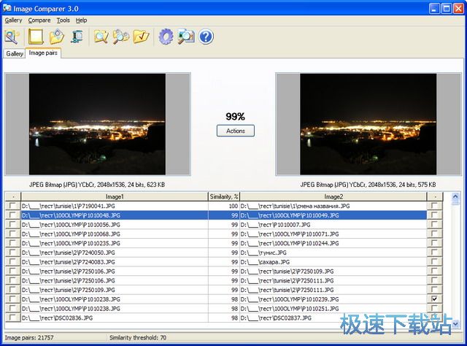Click the folder with checkmark icon
The height and width of the screenshot is (346, 467).
click(x=141, y=36)
